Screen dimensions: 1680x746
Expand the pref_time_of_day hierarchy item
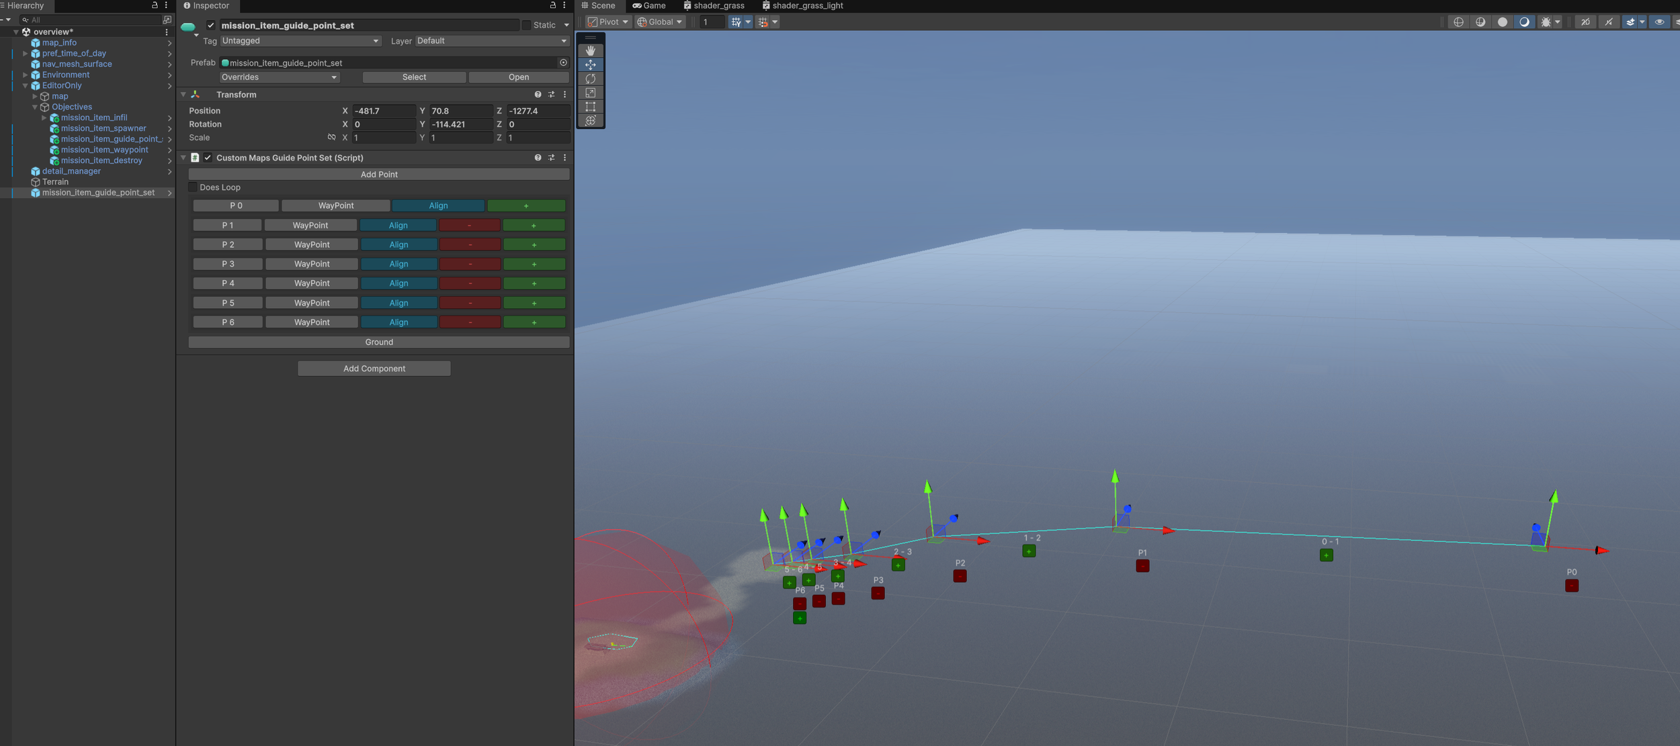coord(26,54)
